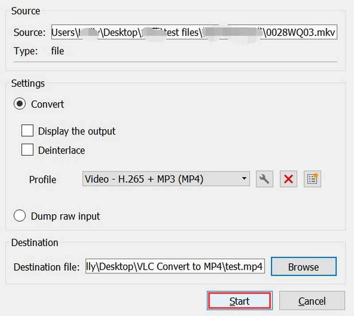Viewport: 354px width, 316px height.
Task: Delete selected profile with red X icon
Action: [x=289, y=179]
